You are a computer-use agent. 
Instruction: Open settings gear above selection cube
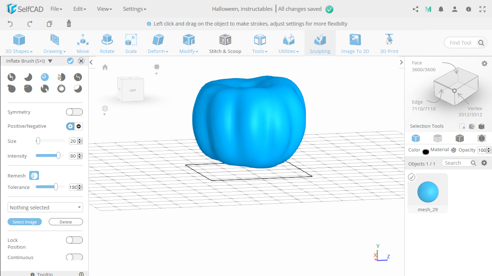pyautogui.click(x=484, y=63)
